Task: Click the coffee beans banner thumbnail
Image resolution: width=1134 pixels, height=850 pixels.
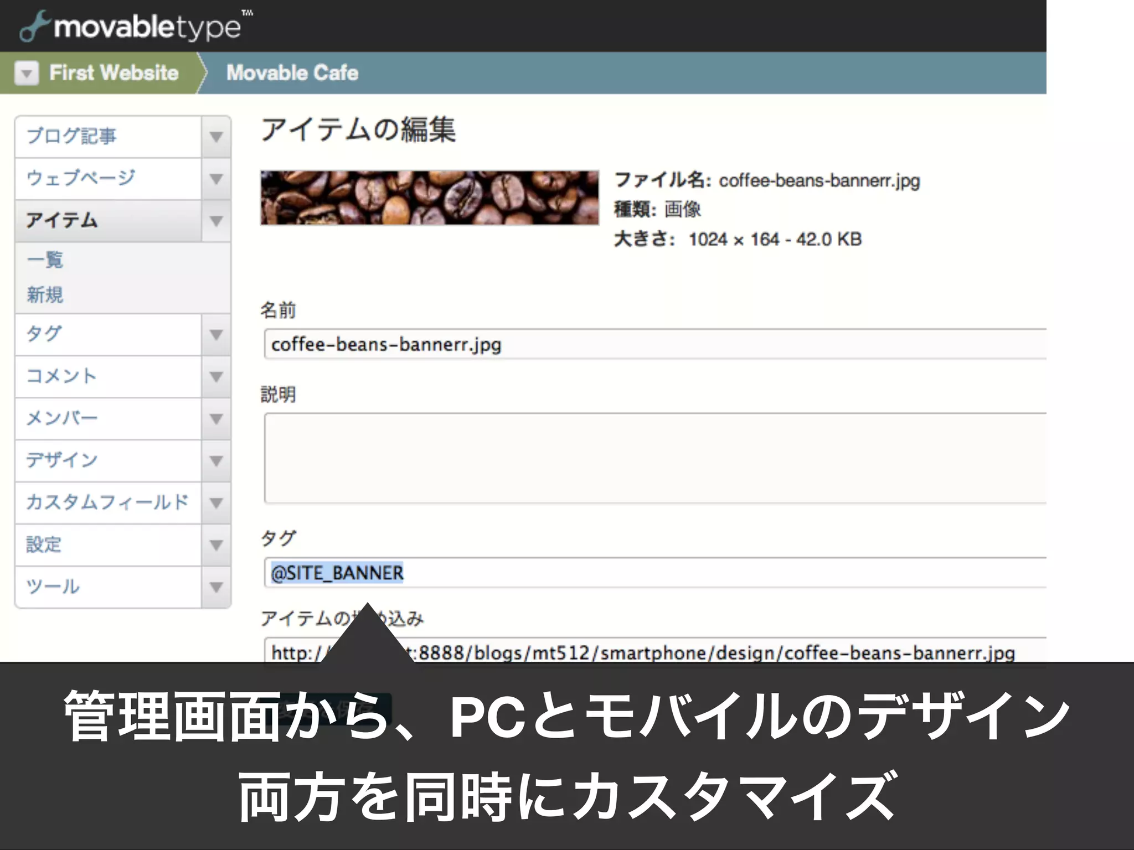Action: [x=430, y=198]
